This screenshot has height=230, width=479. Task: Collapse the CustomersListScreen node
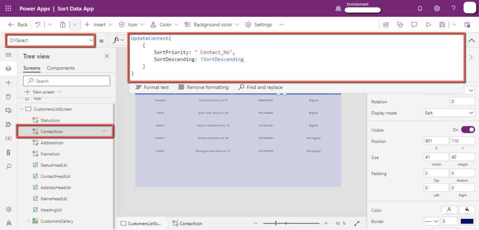tap(22, 109)
